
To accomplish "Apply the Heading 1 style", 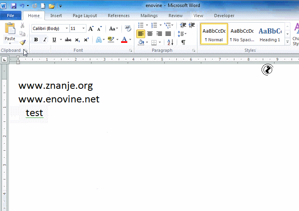I will coord(270,34).
